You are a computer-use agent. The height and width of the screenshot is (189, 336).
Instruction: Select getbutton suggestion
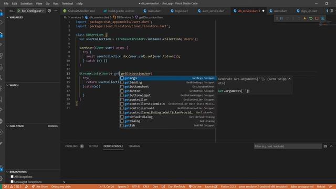(x=168, y=91)
